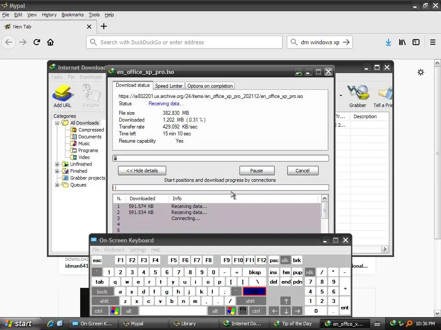Reload the page in Mypal
The image size is (441, 330).
click(x=37, y=43)
